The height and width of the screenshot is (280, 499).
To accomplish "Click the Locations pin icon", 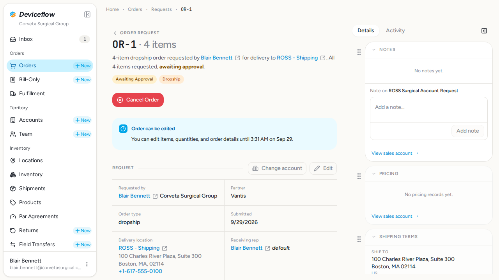I will 13,161.
